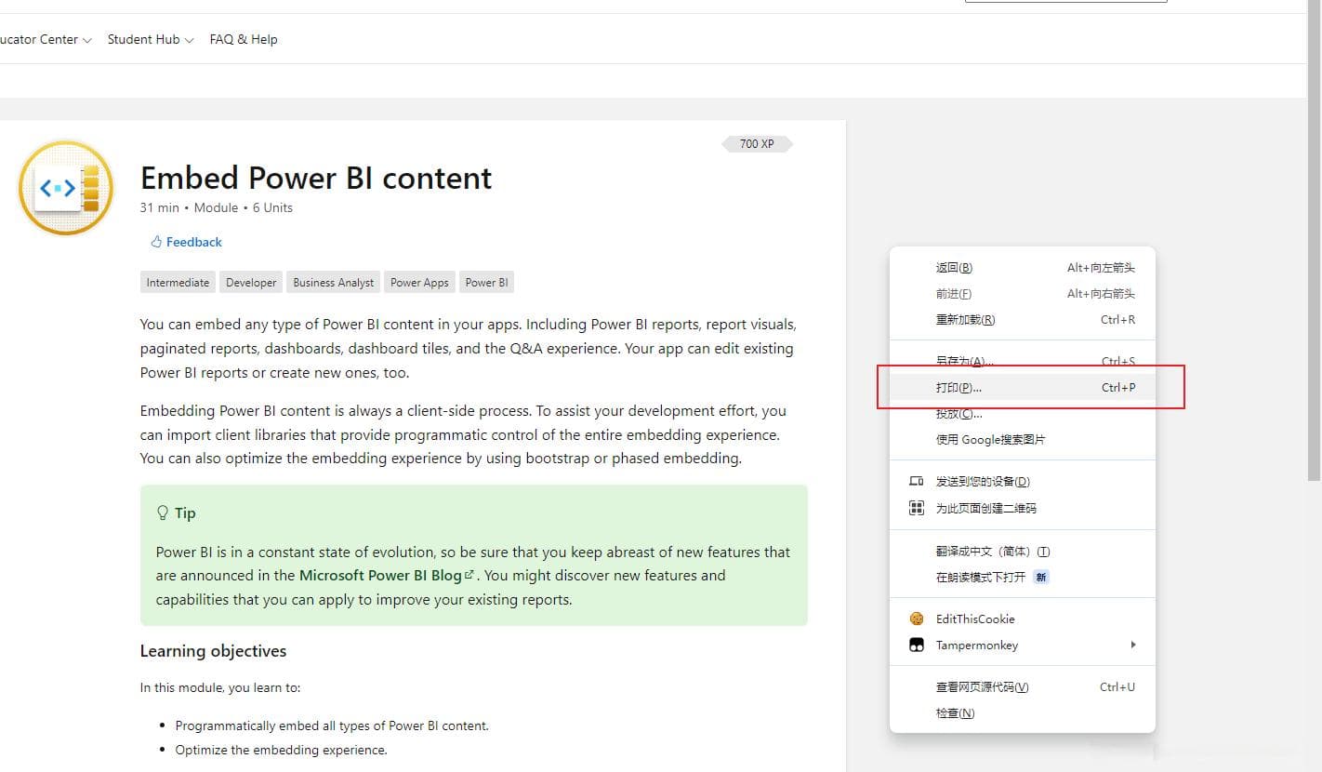Image resolution: width=1322 pixels, height=772 pixels.
Task: Click the Power Apps tag
Action: 419,283
